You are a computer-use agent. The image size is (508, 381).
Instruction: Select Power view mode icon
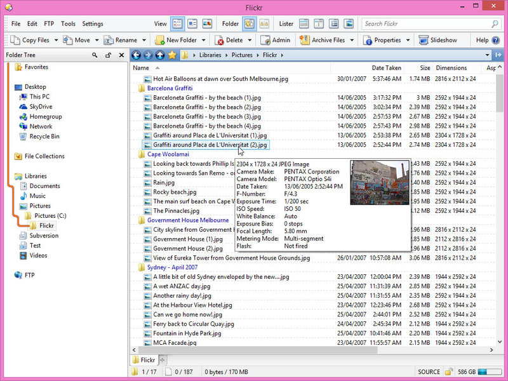(192, 23)
